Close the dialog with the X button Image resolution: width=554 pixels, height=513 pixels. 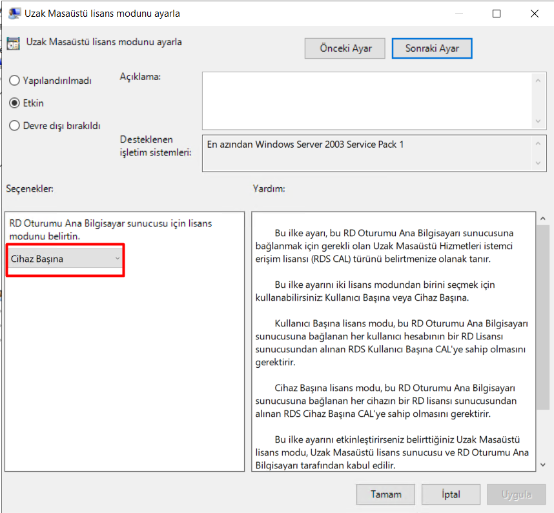pos(535,14)
